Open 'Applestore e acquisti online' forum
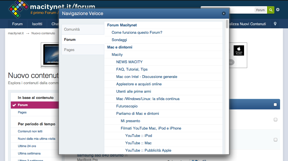 139,84
